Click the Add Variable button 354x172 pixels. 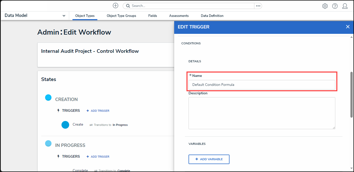[209, 159]
